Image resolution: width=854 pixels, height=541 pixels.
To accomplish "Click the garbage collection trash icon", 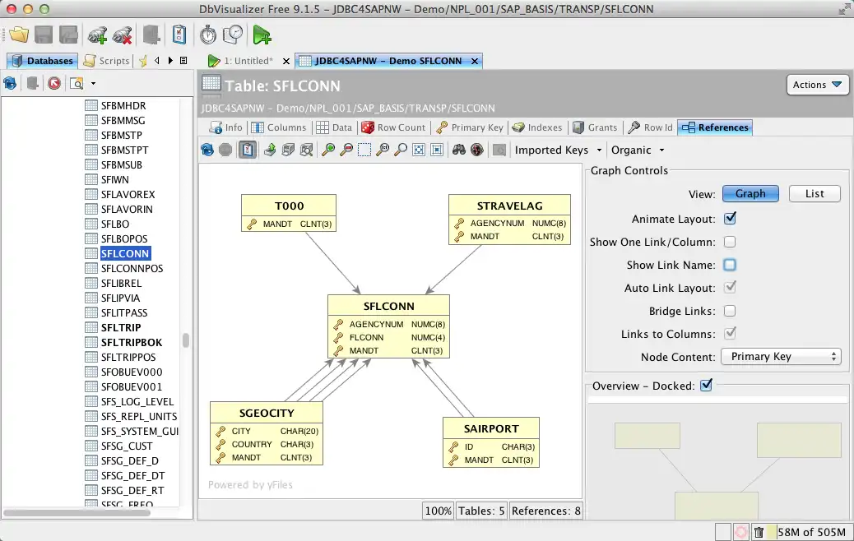I will (758, 532).
